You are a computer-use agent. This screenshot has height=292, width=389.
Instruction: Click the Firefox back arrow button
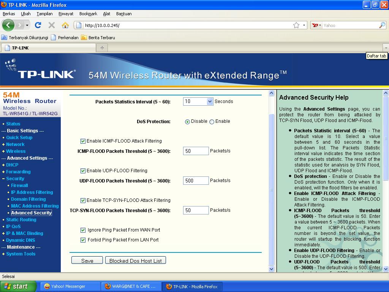(8, 25)
